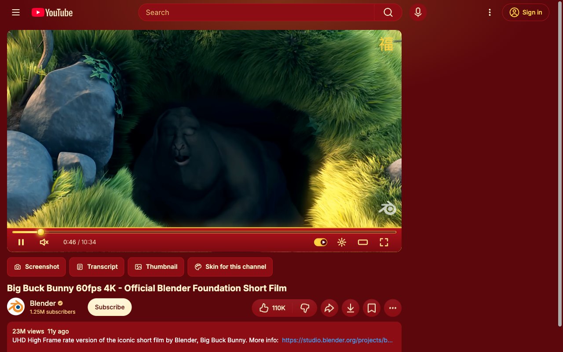
Task: Open the Blender channel avatar
Action: 16,307
